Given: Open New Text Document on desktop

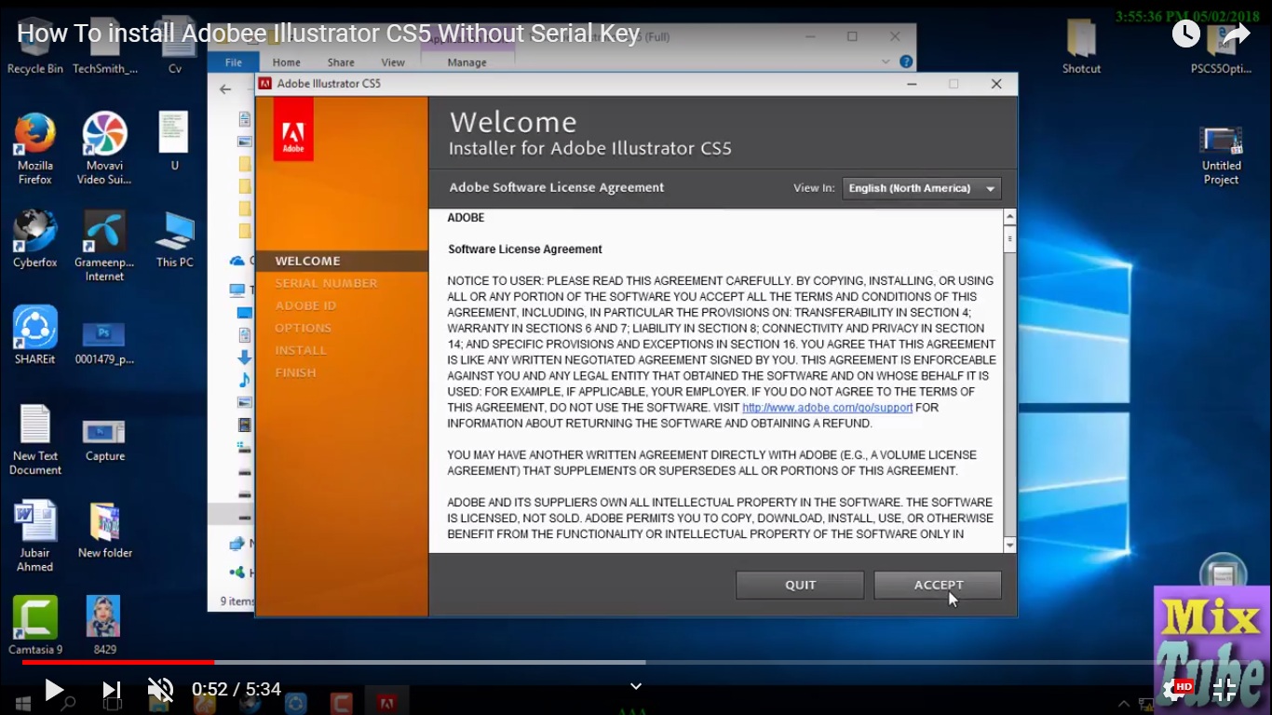Looking at the screenshot, I should pos(35,440).
